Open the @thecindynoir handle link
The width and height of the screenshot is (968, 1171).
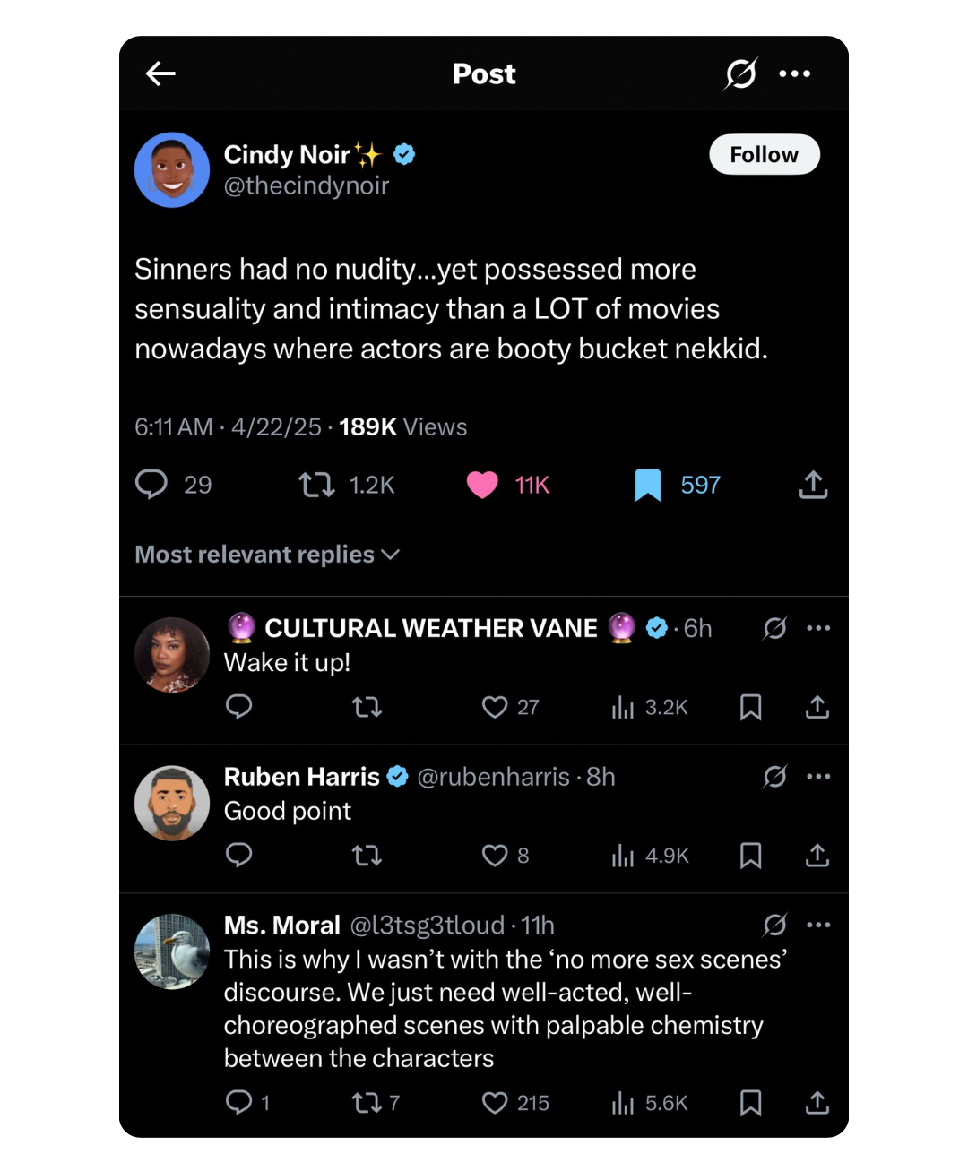[x=306, y=185]
